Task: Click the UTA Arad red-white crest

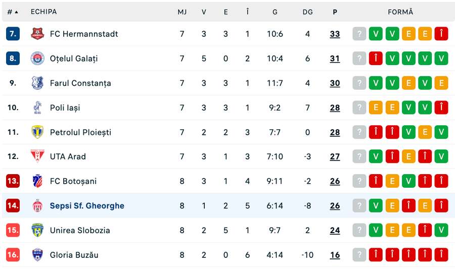Action: (x=37, y=156)
